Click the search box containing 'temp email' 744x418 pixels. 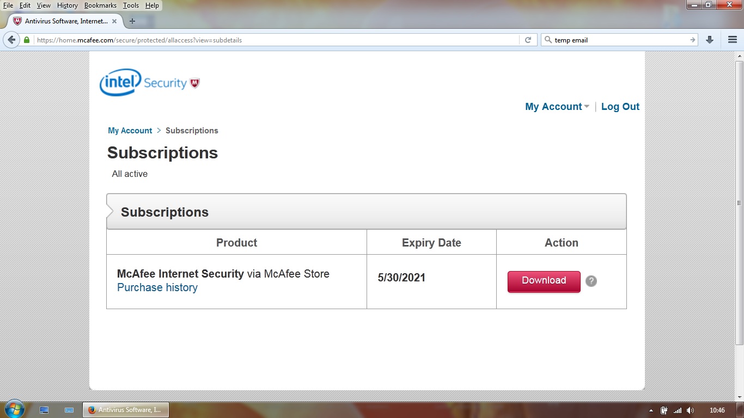click(618, 40)
